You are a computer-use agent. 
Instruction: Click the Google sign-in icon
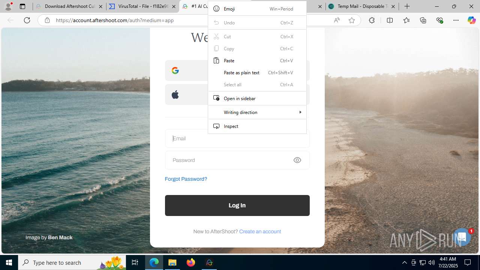(175, 70)
